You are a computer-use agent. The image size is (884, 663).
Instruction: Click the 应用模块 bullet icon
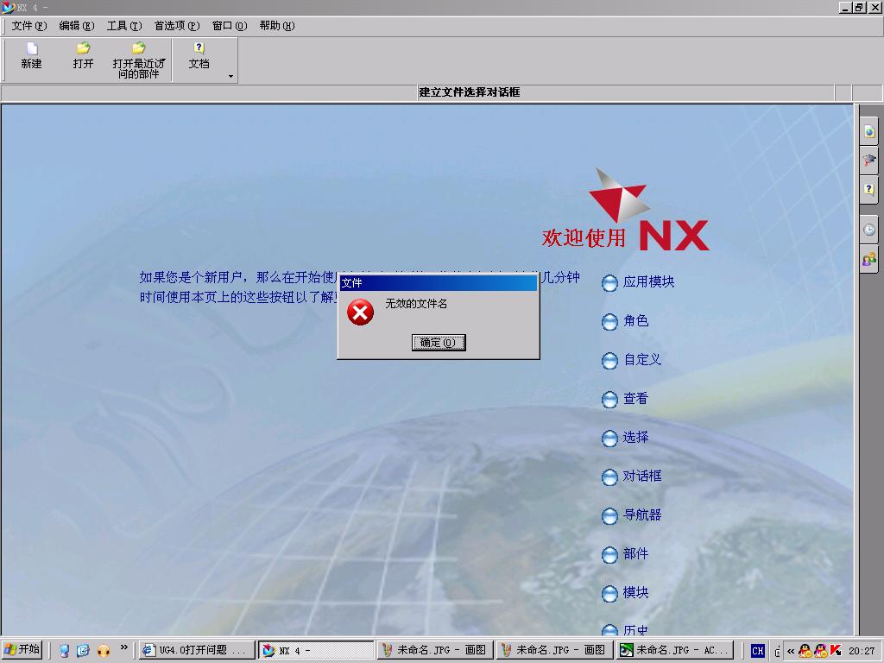(609, 283)
